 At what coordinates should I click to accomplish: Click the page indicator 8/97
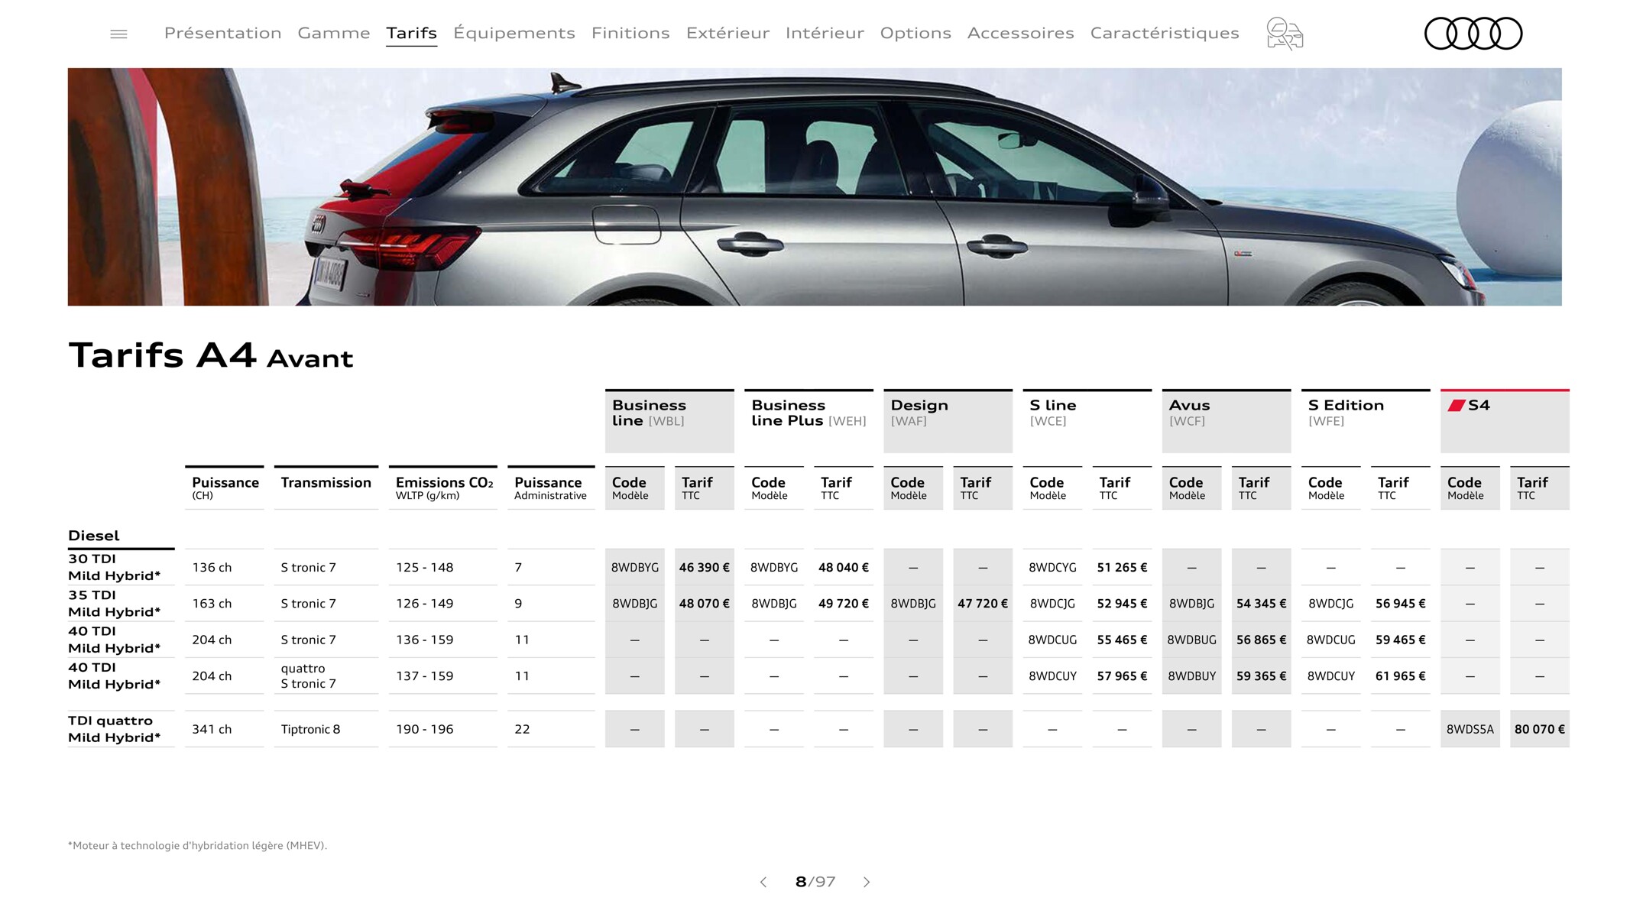click(x=815, y=882)
